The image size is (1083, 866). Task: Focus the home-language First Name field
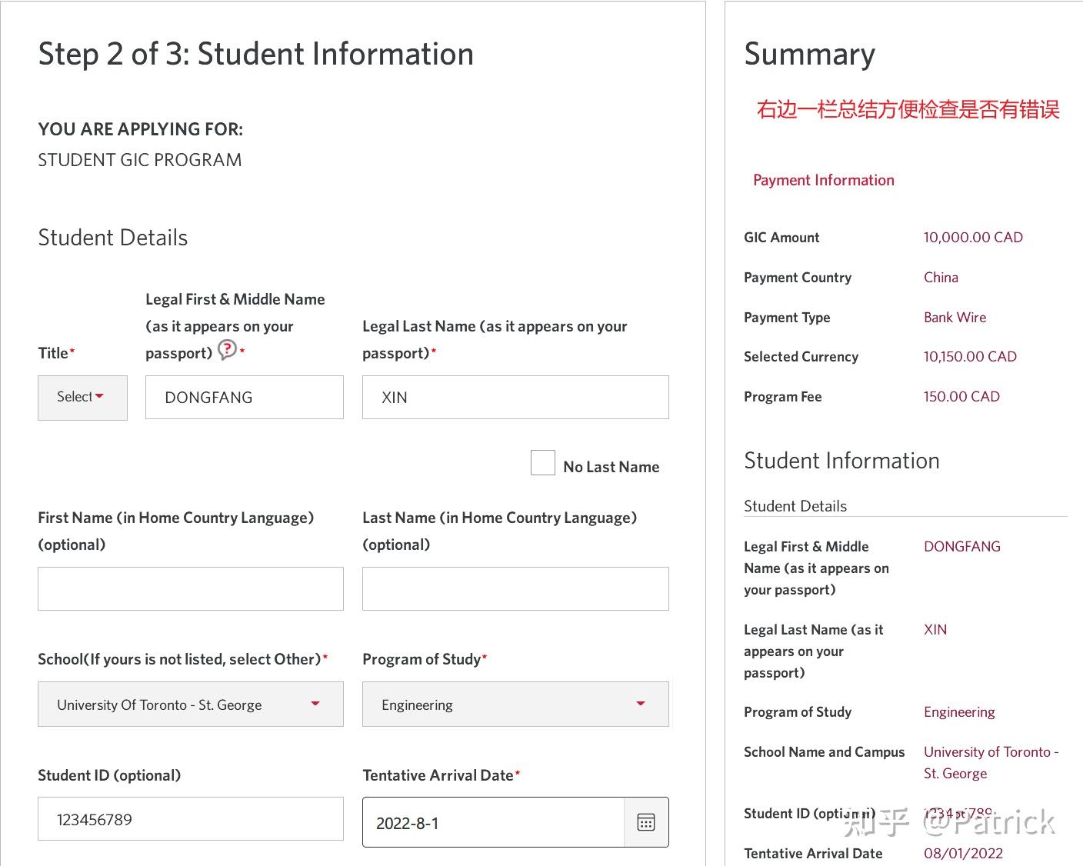pos(190,589)
